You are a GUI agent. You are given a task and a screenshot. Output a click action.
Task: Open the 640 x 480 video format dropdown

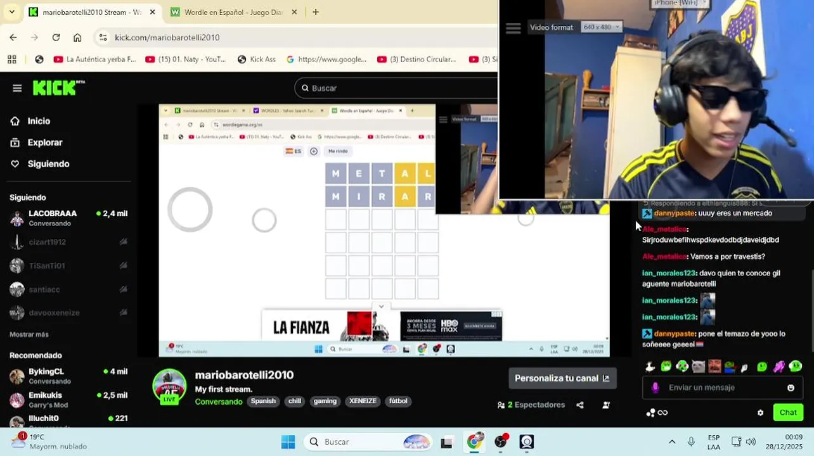[x=602, y=27]
